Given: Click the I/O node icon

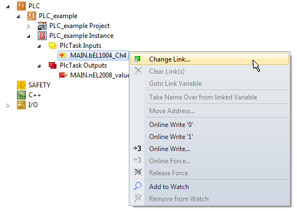Looking at the screenshot, I should (21, 105).
